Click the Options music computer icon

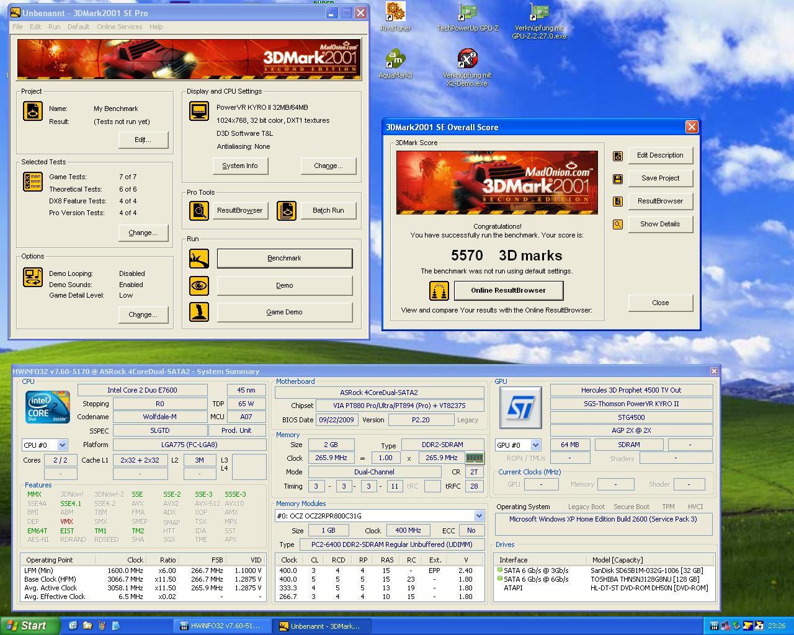(x=33, y=277)
